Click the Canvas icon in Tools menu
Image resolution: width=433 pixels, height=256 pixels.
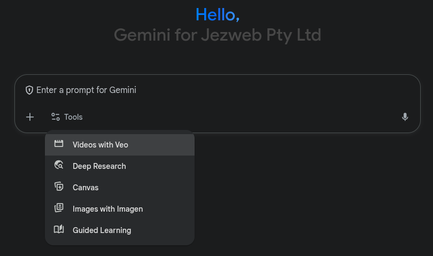point(59,187)
